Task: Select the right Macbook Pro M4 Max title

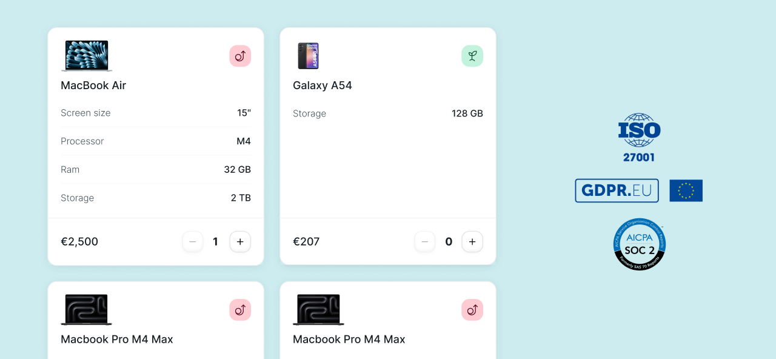Action: 349,340
